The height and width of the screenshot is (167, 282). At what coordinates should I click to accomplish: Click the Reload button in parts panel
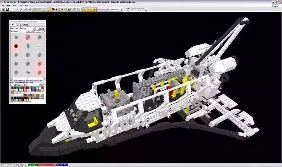click(x=41, y=28)
